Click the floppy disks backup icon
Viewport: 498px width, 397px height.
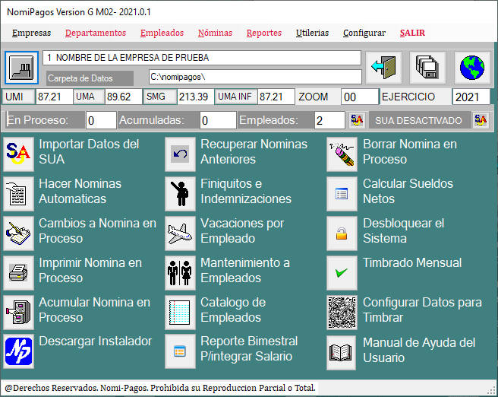[428, 68]
